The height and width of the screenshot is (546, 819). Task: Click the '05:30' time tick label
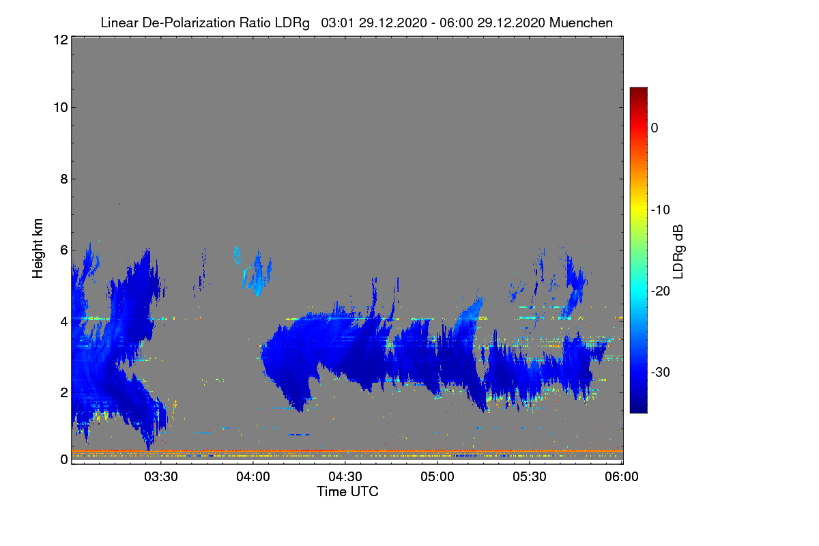pyautogui.click(x=530, y=476)
